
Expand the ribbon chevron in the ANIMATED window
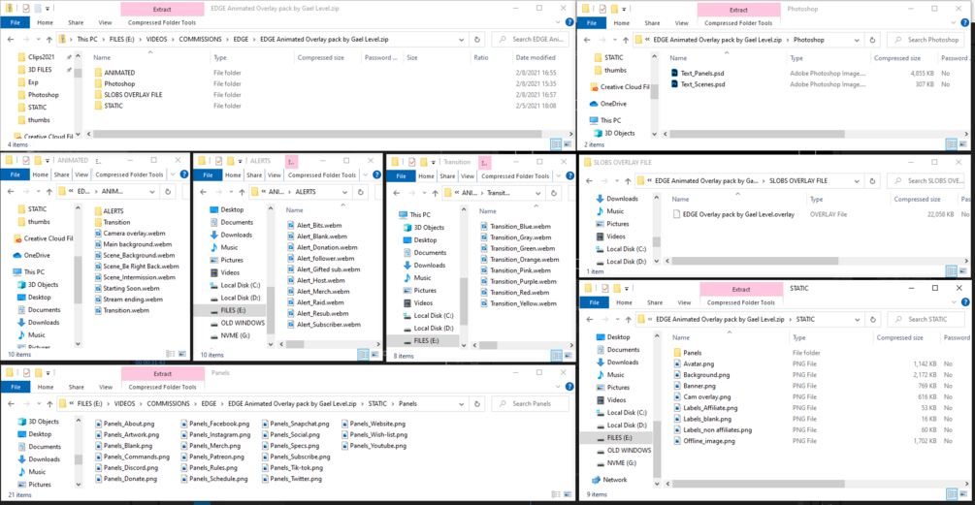(x=173, y=174)
